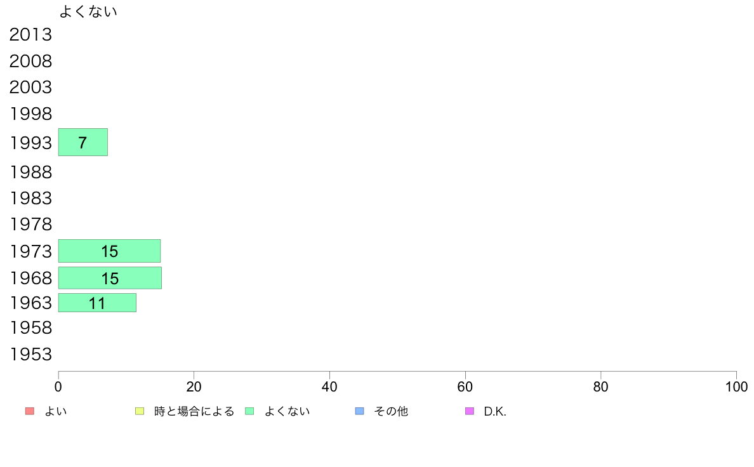
Task: Click the 2013 year label
Action: coord(30,35)
